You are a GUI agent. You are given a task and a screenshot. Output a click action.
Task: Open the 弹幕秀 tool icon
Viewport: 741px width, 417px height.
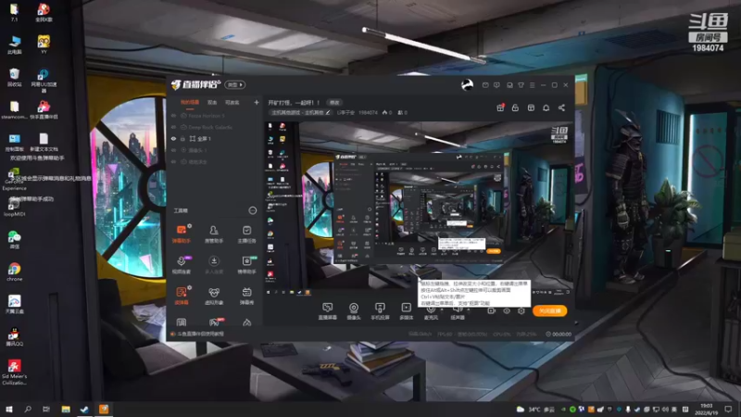[246, 296]
